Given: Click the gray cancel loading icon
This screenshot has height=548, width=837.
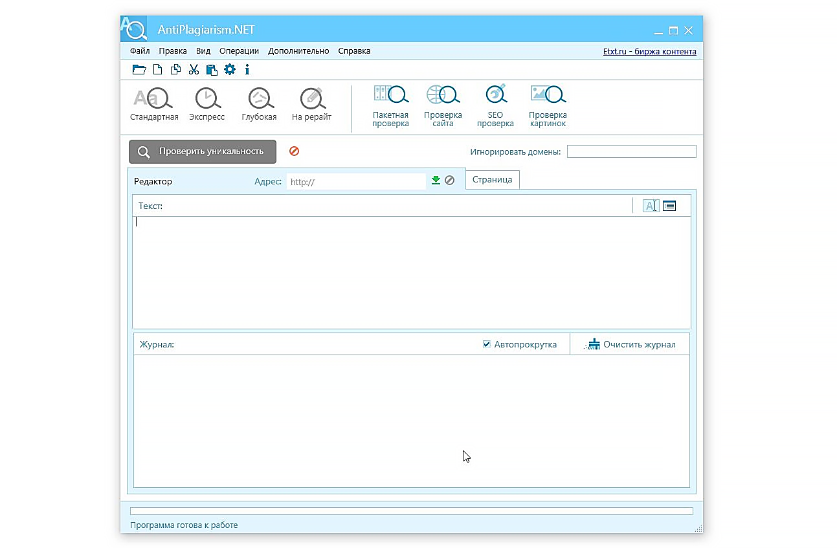Looking at the screenshot, I should [x=449, y=181].
